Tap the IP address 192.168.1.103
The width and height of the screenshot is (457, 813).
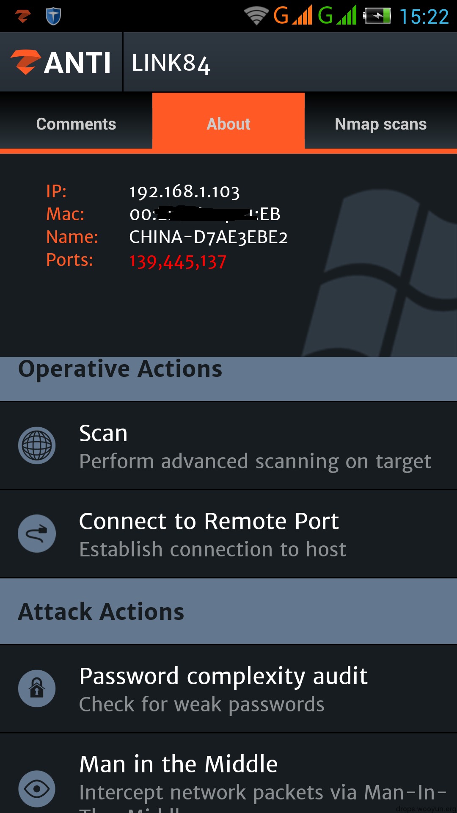click(x=184, y=192)
